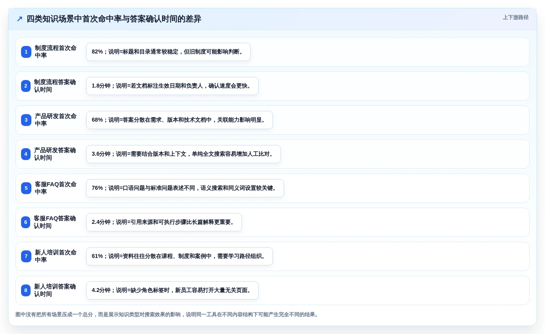
Task: Select number badge 4
Action: [x=26, y=154]
